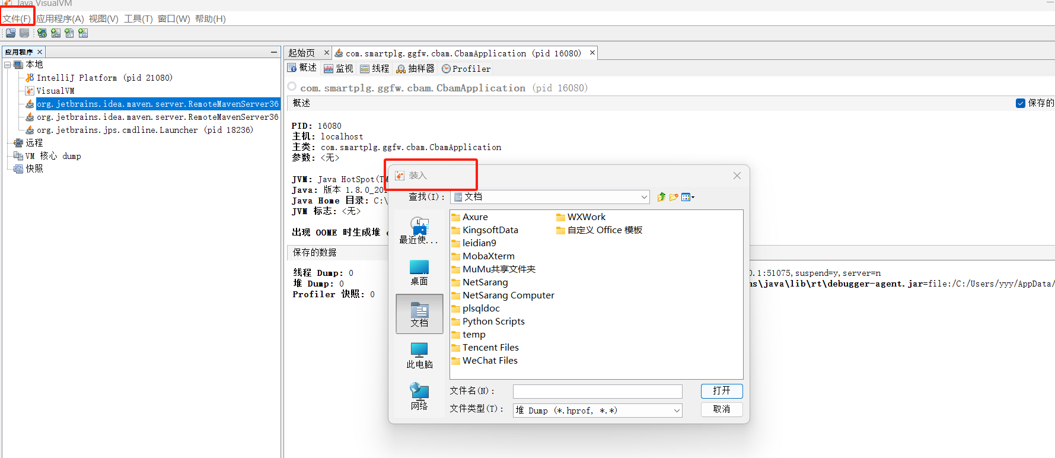Select the org.jetbrains.jps.cmdline.Launcher tree entry
The width and height of the screenshot is (1055, 458).
click(x=145, y=130)
